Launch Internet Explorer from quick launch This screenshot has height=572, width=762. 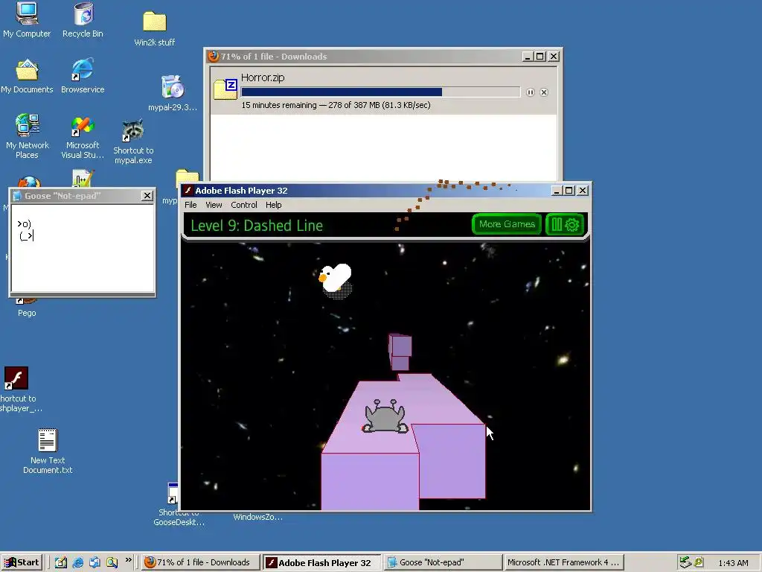coord(77,562)
